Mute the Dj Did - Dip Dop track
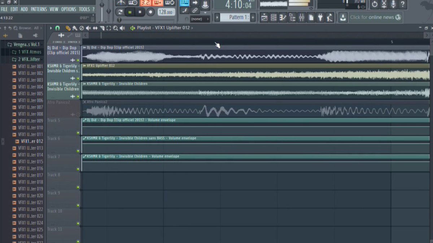 (78, 60)
